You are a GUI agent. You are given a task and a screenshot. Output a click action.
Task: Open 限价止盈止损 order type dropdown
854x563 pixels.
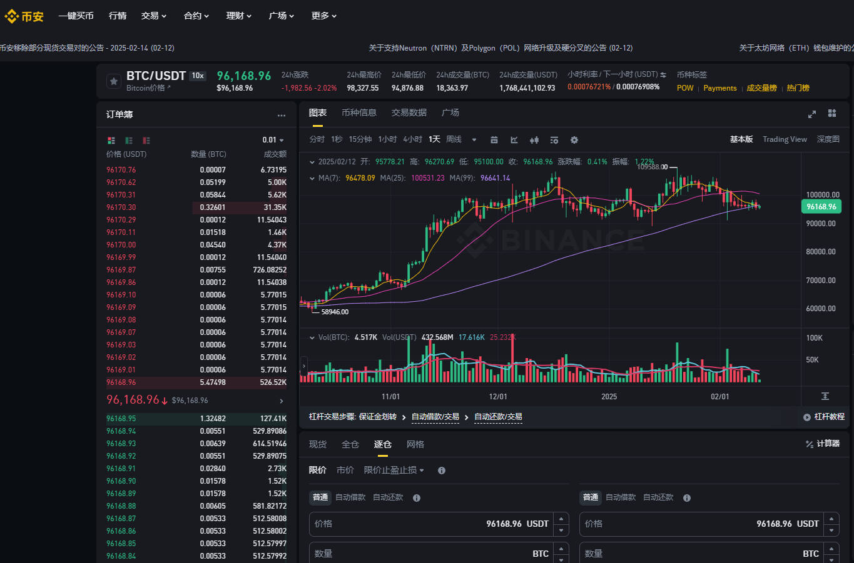[394, 470]
